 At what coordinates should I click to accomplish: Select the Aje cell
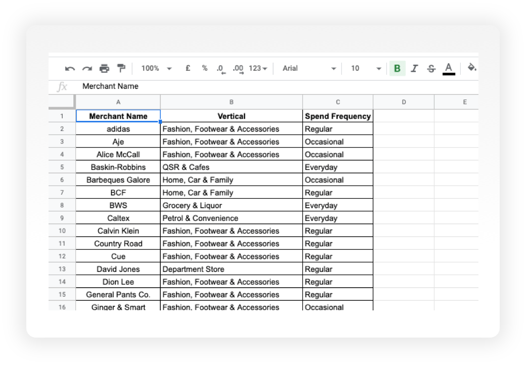[x=118, y=142]
